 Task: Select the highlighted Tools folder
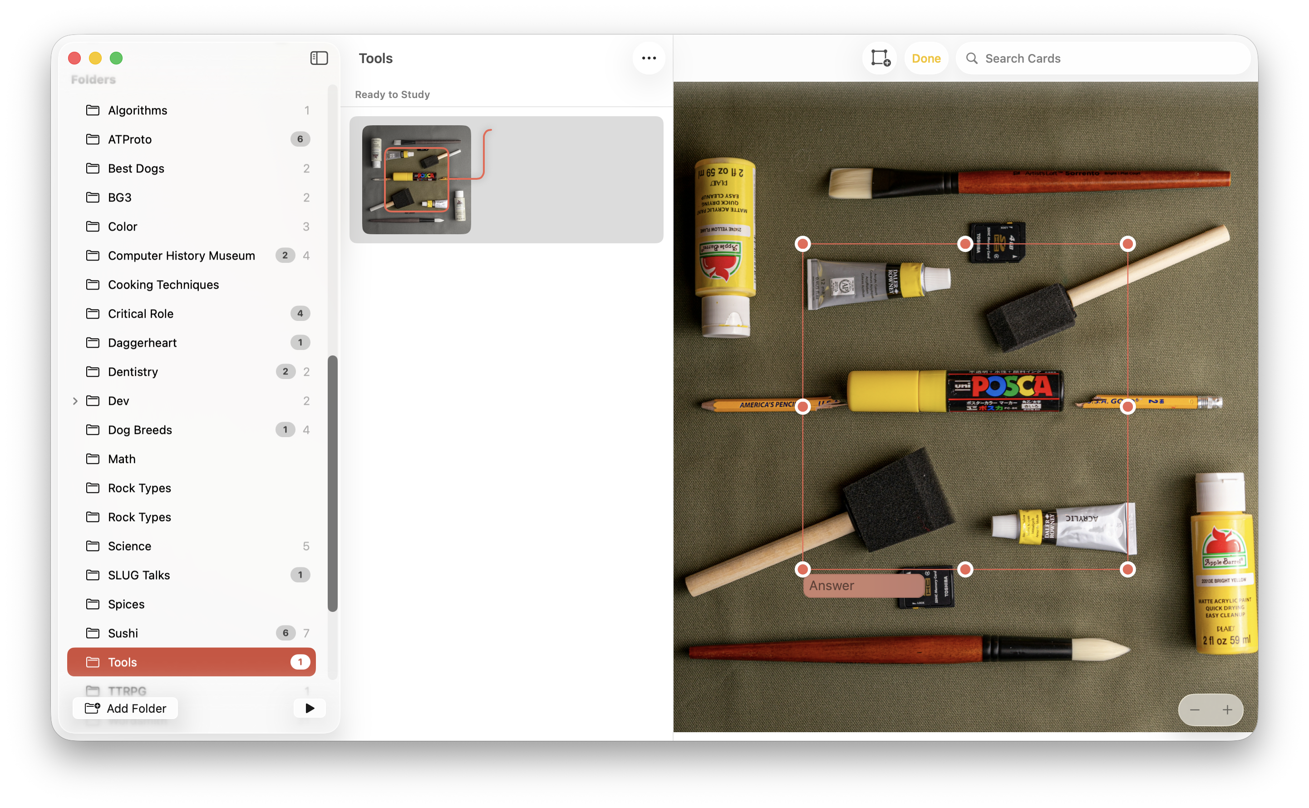tap(191, 662)
